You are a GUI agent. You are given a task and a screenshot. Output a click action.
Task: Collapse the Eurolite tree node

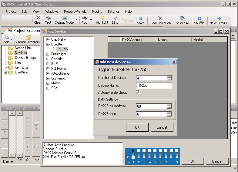[x=48, y=44]
